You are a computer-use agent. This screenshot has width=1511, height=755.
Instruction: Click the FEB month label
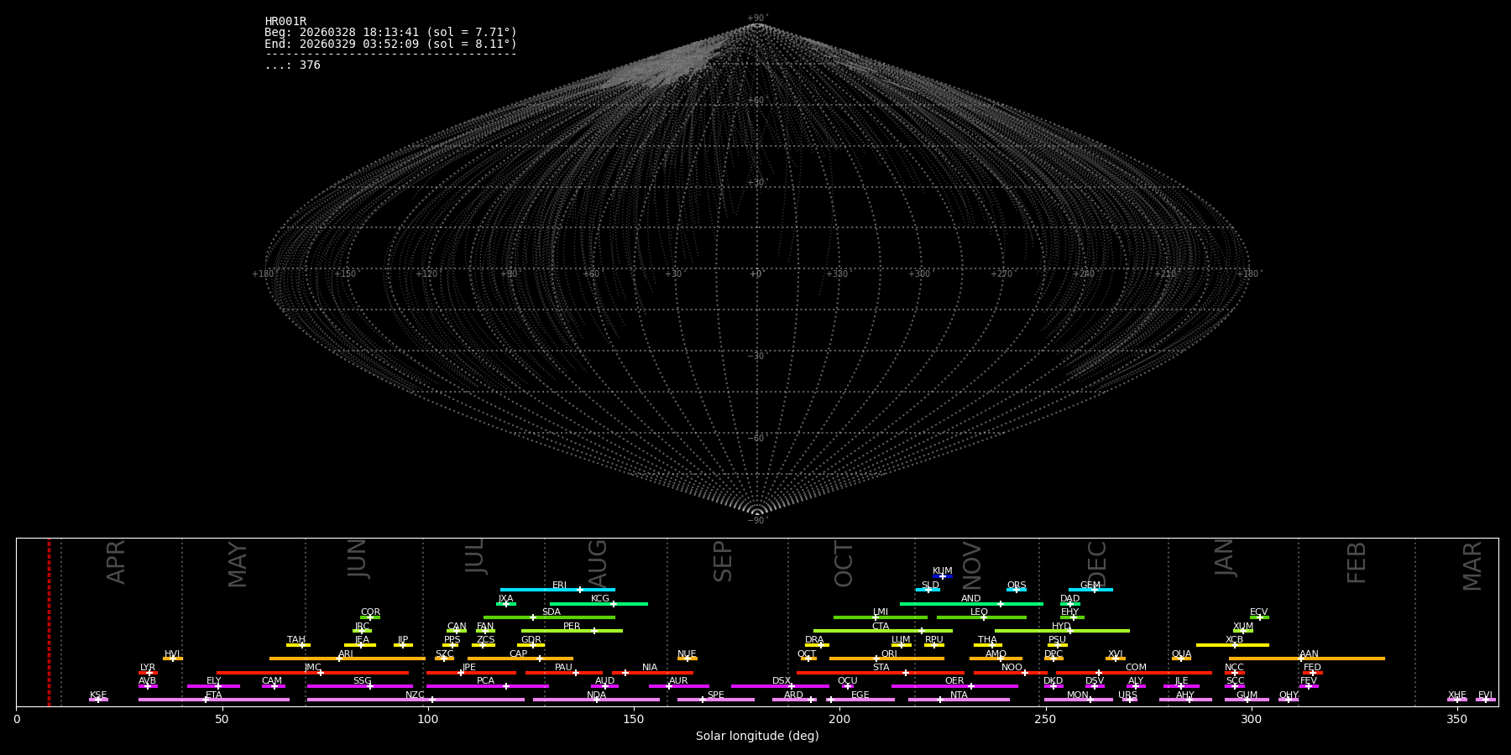[x=1357, y=563]
